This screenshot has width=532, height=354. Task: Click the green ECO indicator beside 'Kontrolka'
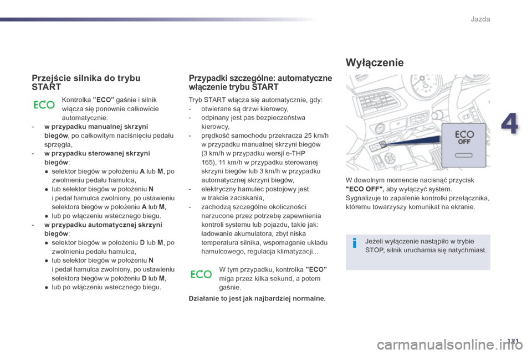(44, 105)
